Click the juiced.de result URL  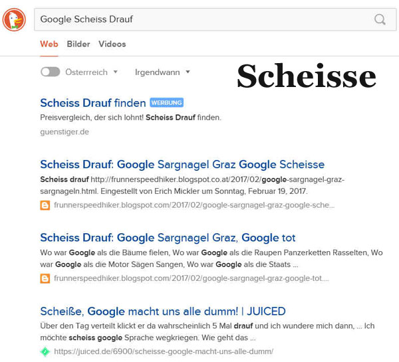click(x=164, y=351)
